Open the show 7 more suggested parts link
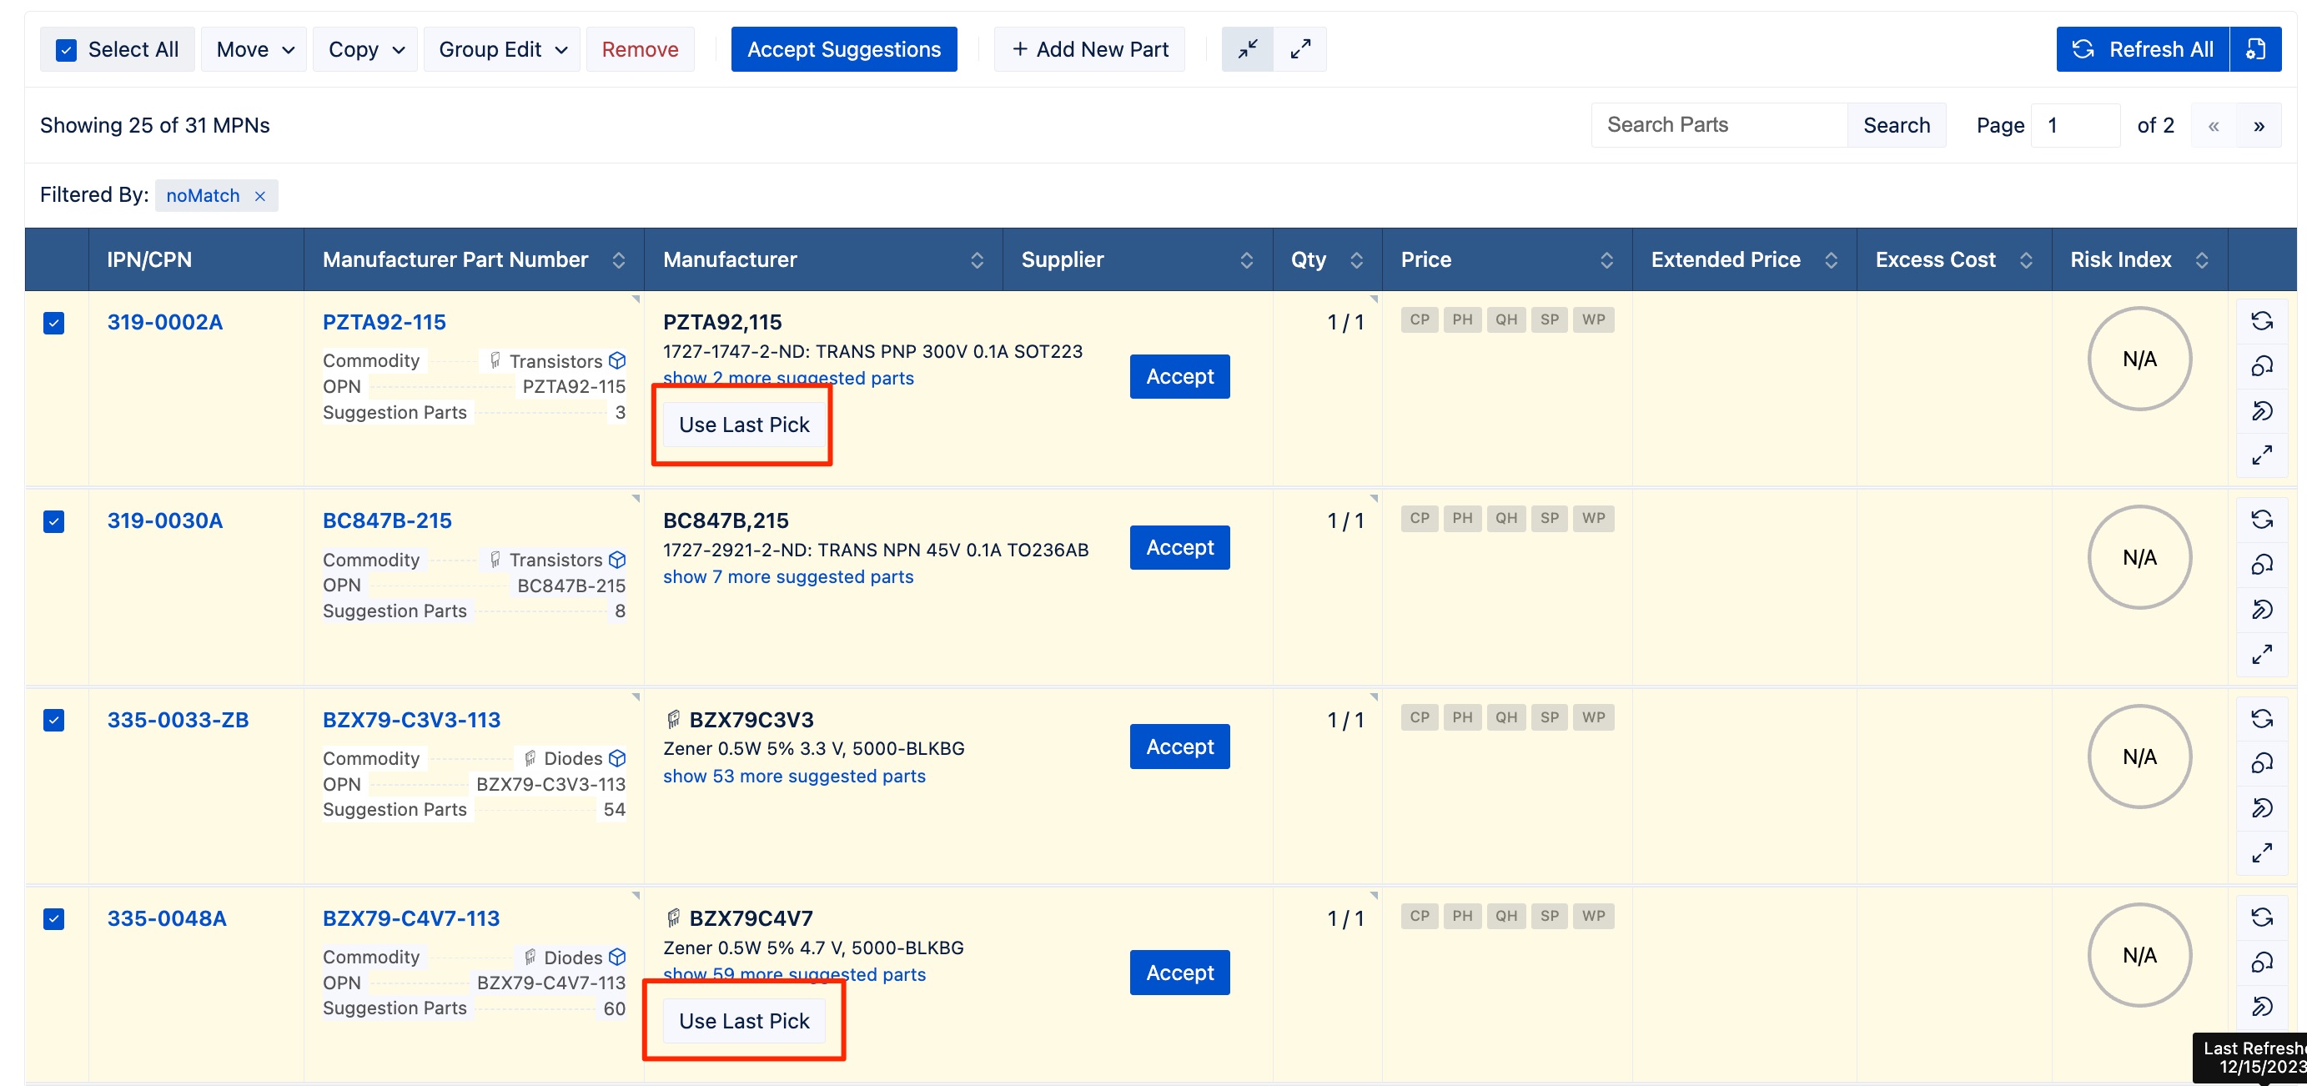This screenshot has width=2307, height=1086. (788, 577)
